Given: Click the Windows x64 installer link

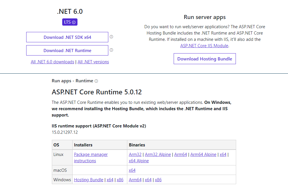Looking at the screenshot, I should coord(110,180).
